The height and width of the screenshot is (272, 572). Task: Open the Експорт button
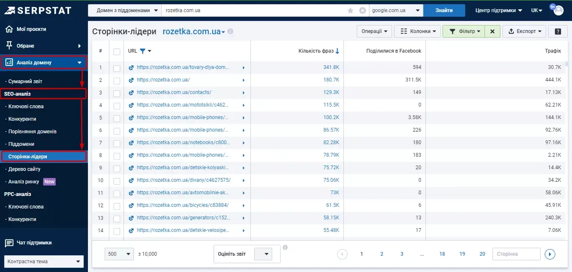coord(524,31)
